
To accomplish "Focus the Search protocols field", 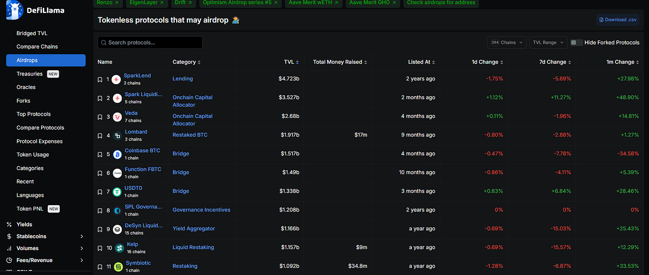I will click(150, 42).
